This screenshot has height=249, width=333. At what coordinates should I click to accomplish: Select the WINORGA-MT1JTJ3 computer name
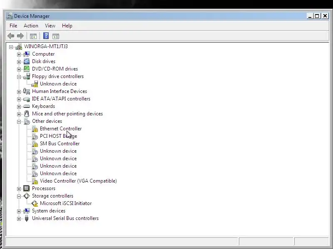(46, 46)
